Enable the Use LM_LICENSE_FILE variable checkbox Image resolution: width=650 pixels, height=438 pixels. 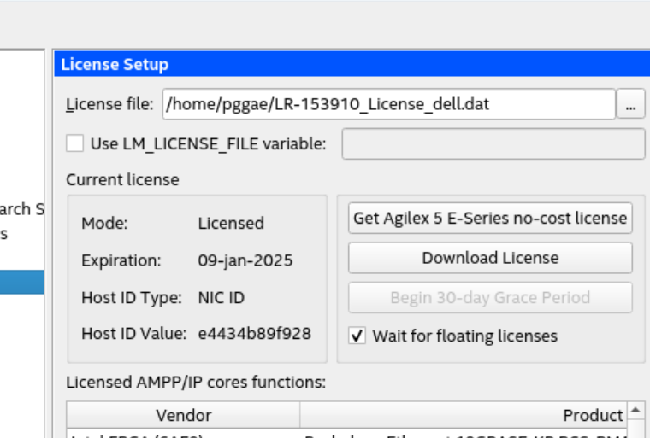[x=75, y=143]
